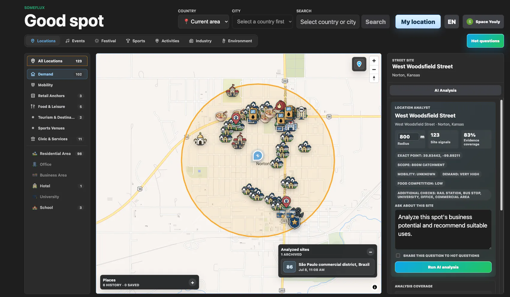This screenshot has height=297, width=510.
Task: Run AI analysis
Action: click(443, 267)
